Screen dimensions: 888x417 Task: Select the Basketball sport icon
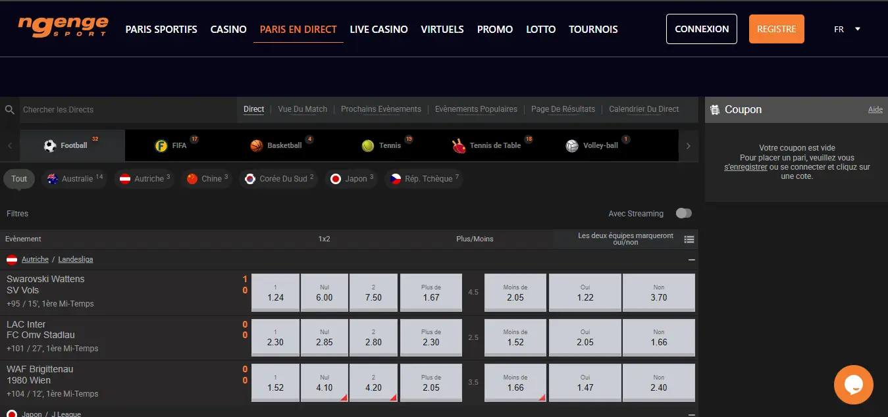255,145
